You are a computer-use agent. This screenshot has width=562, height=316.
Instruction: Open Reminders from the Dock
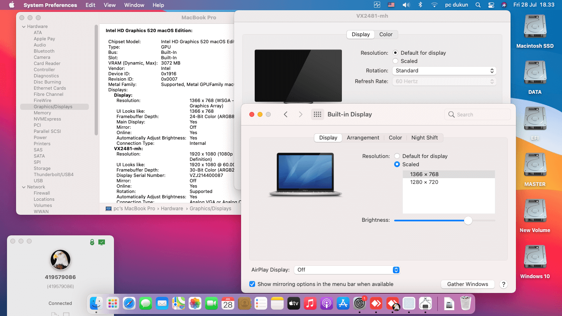coord(261,304)
